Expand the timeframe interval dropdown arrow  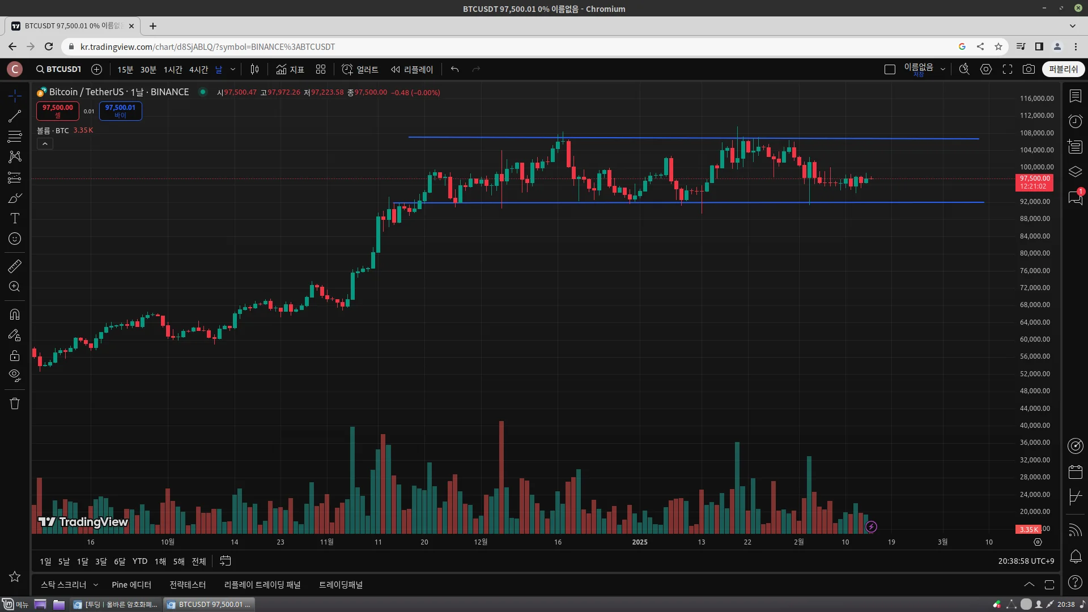click(x=232, y=69)
